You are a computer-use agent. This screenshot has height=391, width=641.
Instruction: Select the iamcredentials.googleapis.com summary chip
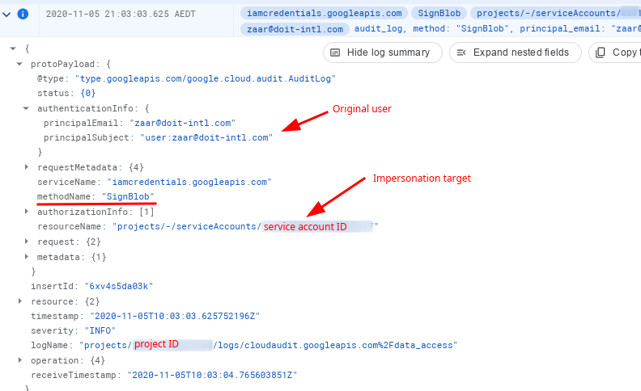[x=325, y=14]
